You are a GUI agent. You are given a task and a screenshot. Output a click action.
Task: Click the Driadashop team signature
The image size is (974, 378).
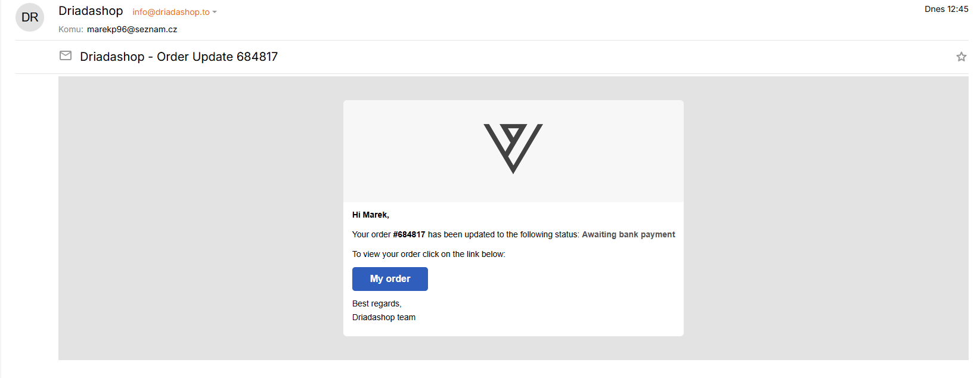(x=384, y=317)
